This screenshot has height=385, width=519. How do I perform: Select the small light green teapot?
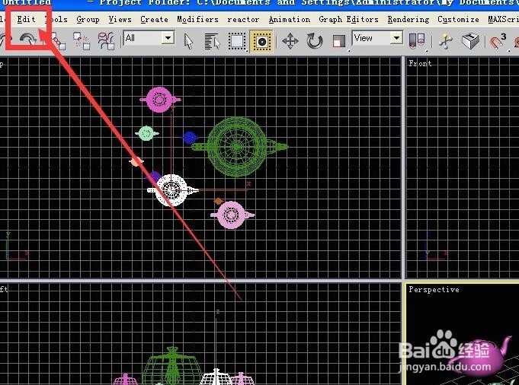click(x=146, y=133)
